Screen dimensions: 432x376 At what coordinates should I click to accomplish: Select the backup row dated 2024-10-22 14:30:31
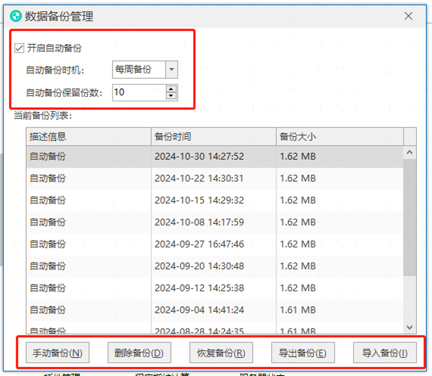(x=214, y=179)
